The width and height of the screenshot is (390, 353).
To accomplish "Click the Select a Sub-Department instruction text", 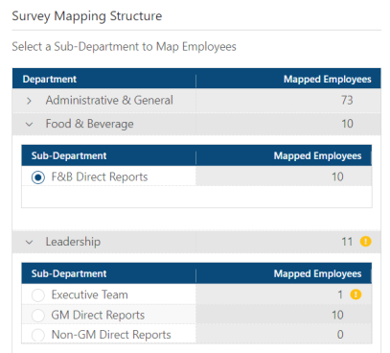I will click(124, 47).
